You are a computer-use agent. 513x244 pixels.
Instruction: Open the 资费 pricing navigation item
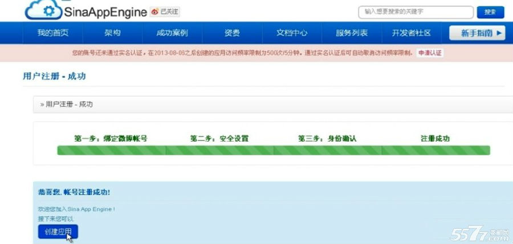232,32
